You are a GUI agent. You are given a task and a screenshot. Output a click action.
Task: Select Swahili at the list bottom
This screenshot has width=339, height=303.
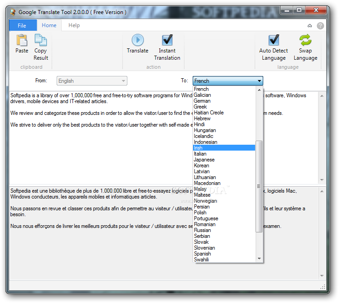pos(224,260)
